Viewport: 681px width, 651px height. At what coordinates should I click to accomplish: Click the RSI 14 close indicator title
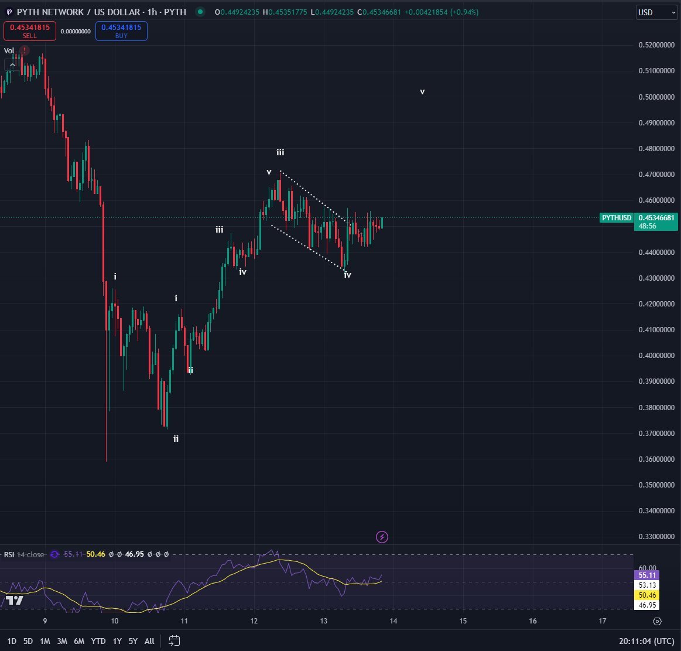(x=24, y=554)
